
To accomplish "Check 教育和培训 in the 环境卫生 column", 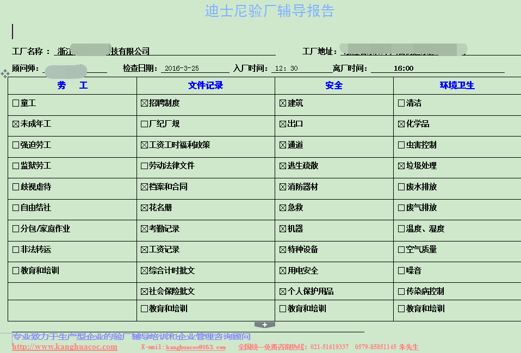I will (x=401, y=309).
